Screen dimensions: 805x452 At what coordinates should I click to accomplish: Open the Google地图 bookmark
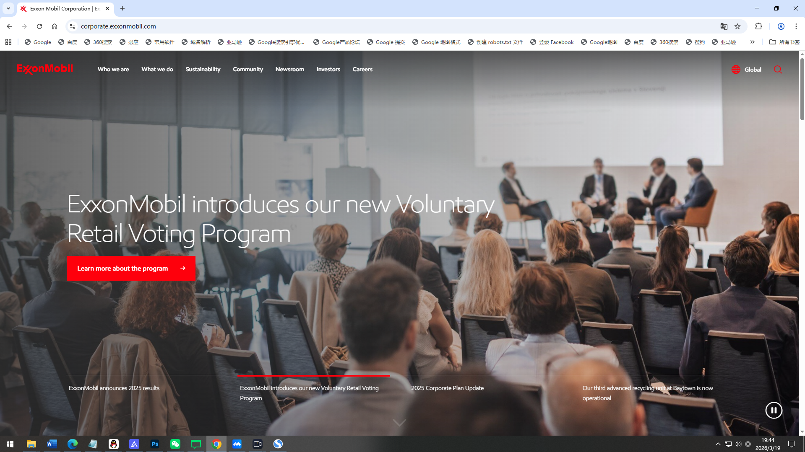coord(599,42)
